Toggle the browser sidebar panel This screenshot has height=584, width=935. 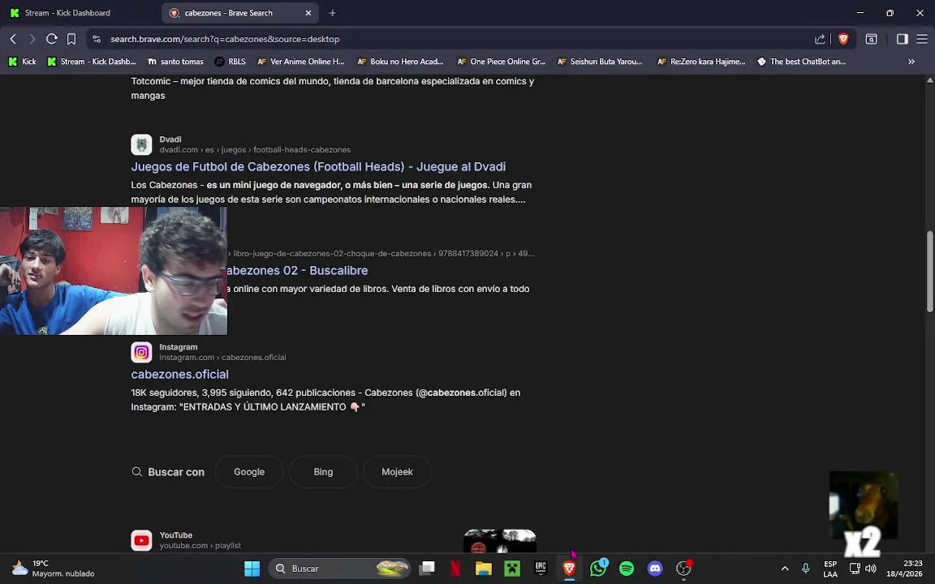[x=903, y=39]
